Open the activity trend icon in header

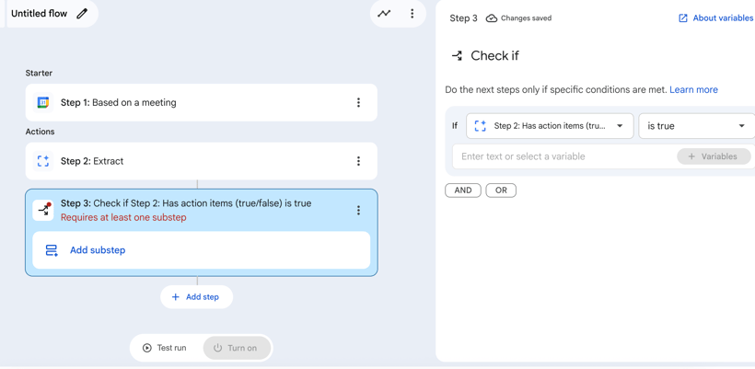click(x=384, y=14)
